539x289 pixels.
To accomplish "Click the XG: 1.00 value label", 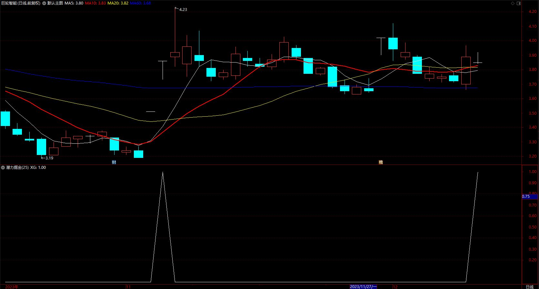I will point(38,168).
